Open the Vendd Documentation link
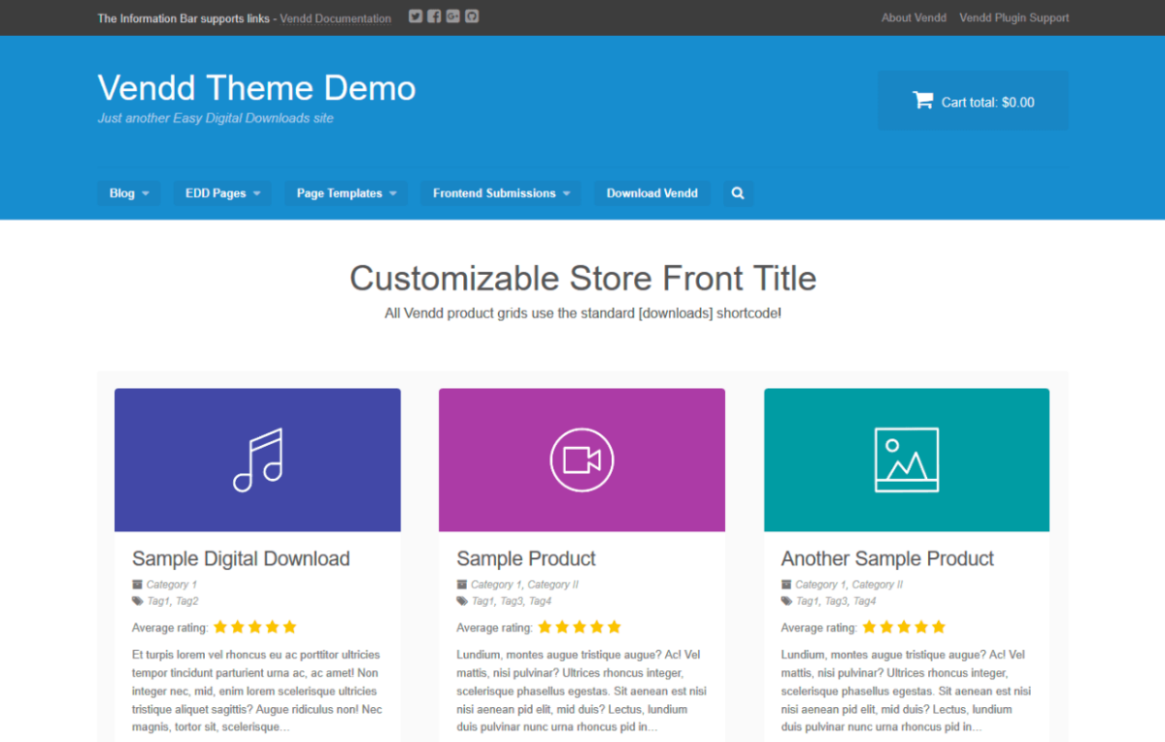 click(335, 17)
